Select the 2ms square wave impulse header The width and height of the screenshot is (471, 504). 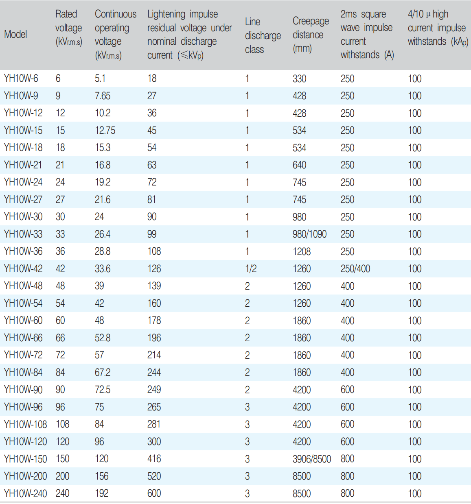point(367,35)
